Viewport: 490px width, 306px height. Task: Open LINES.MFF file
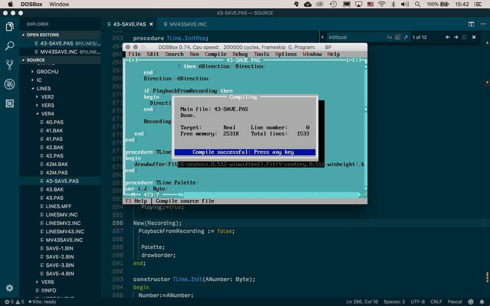tap(60, 206)
